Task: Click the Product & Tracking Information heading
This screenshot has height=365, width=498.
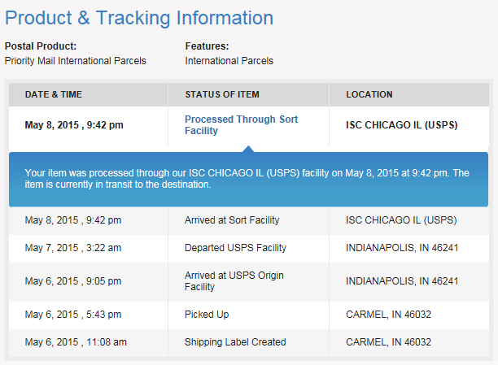Action: point(139,18)
